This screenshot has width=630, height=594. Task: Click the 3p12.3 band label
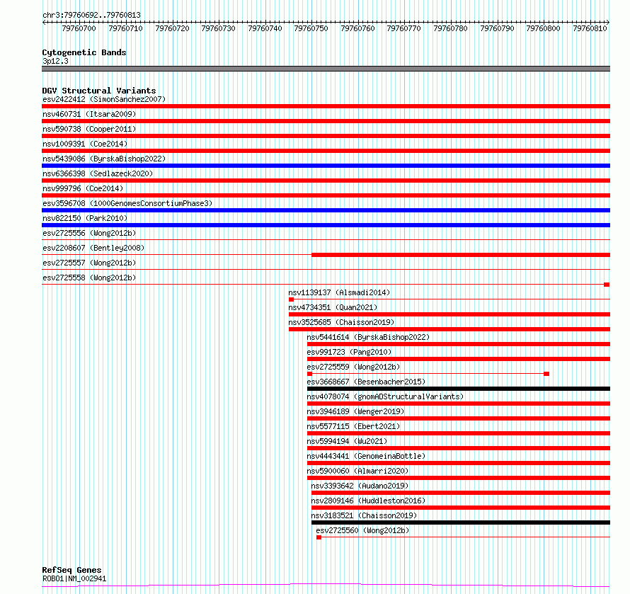coord(55,61)
